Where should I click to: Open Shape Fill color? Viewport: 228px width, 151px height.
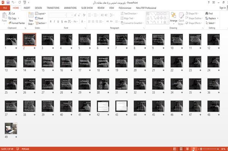(192, 14)
